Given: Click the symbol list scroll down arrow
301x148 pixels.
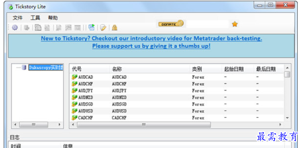Looking at the screenshot, I should [x=287, y=118].
